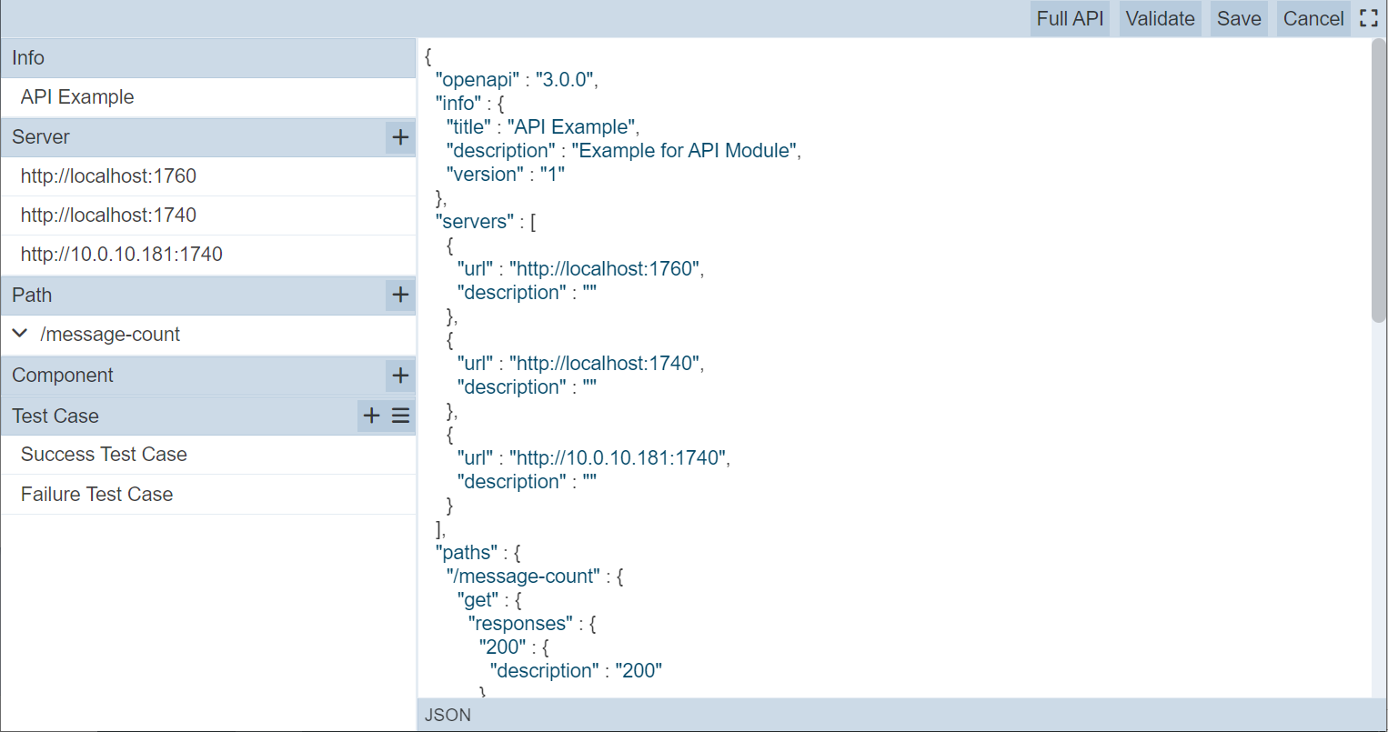This screenshot has width=1388, height=732.
Task: Click the vertical scrollbar in JSON editor
Action: [1378, 182]
